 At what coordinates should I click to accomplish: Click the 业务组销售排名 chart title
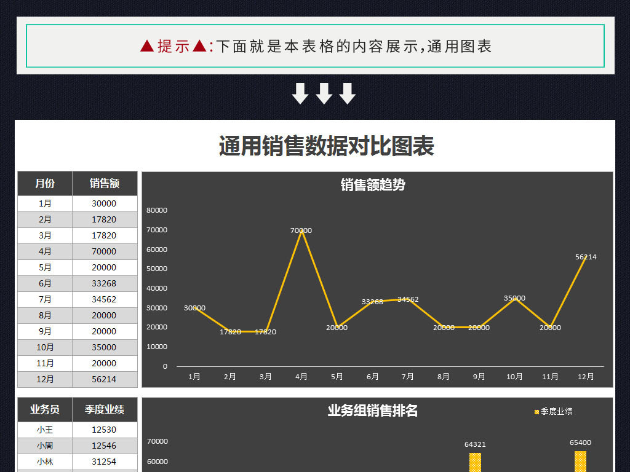(x=372, y=412)
